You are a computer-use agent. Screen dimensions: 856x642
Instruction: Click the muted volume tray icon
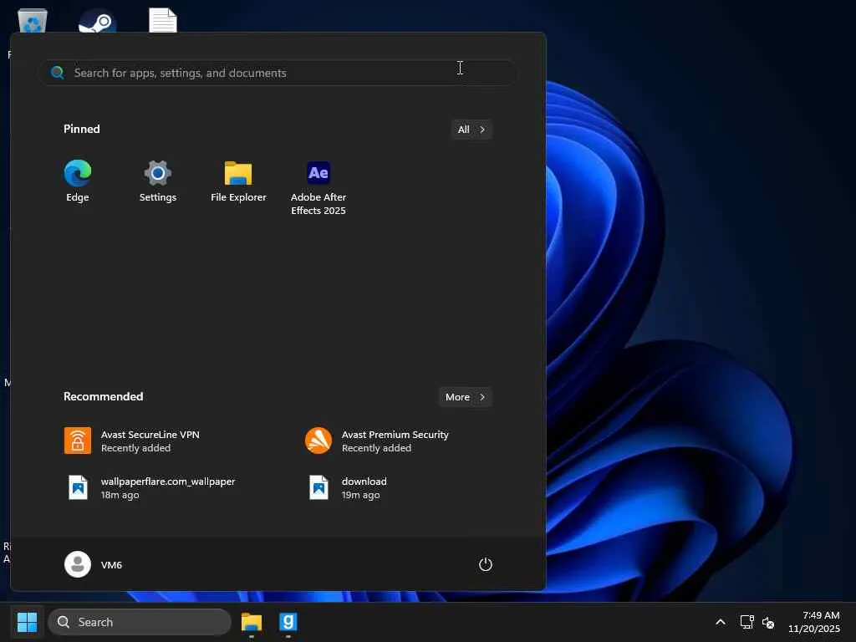(768, 622)
